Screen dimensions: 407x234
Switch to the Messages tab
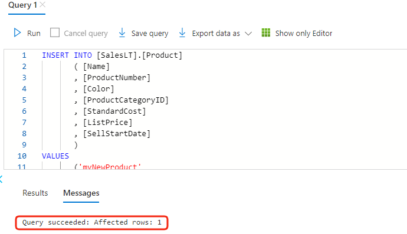81,193
